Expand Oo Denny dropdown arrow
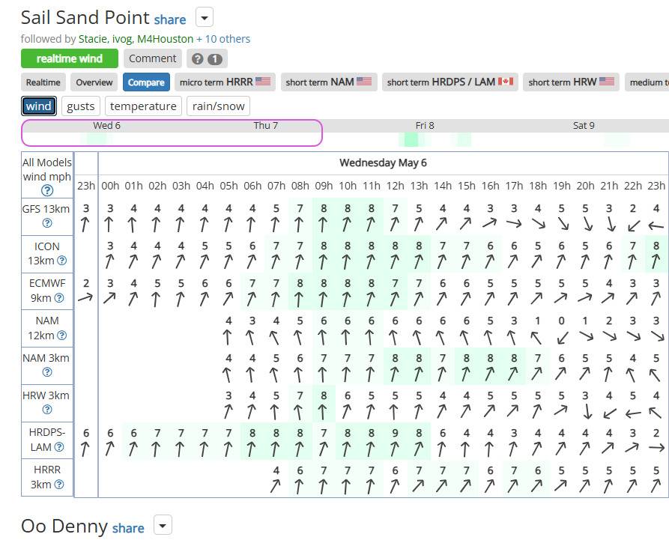 163,525
